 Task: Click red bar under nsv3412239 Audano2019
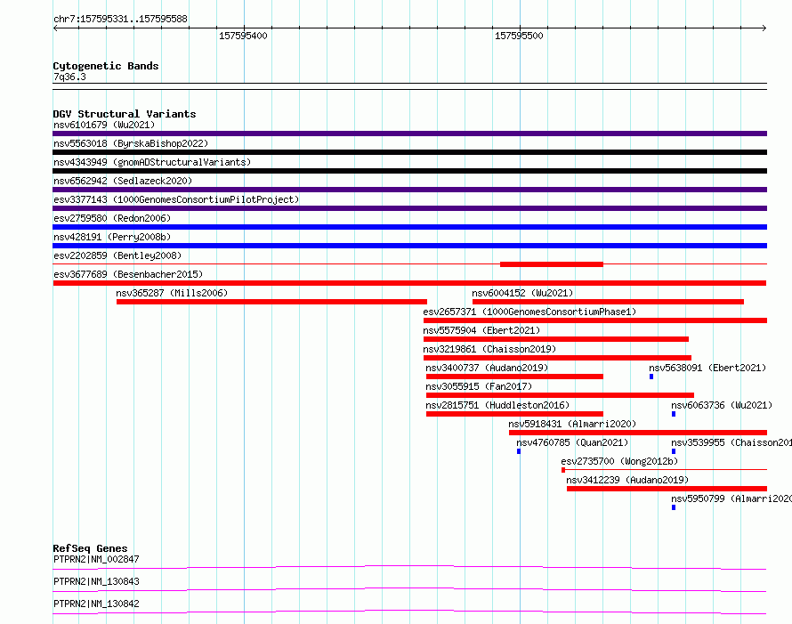667,489
